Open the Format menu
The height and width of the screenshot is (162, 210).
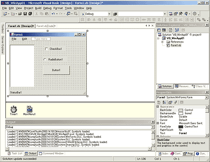click(58, 8)
